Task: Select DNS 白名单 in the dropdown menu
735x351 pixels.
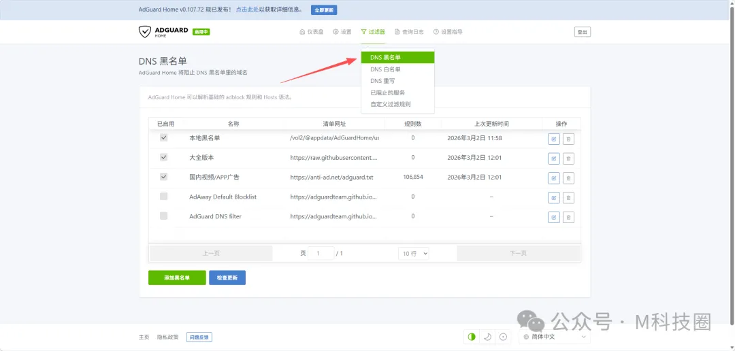Action: click(x=397, y=69)
